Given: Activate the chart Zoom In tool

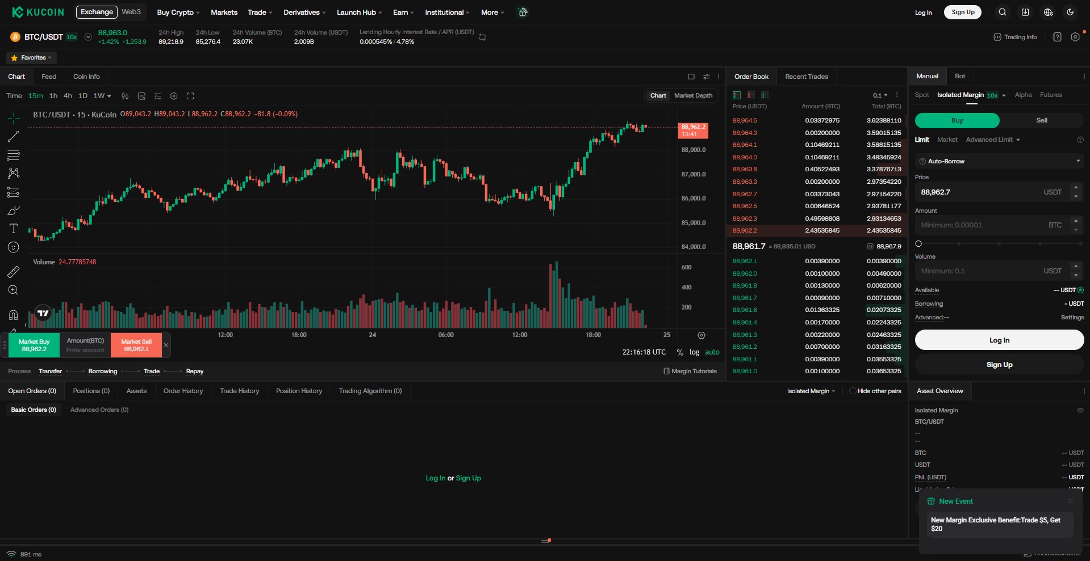Looking at the screenshot, I should point(12,290).
